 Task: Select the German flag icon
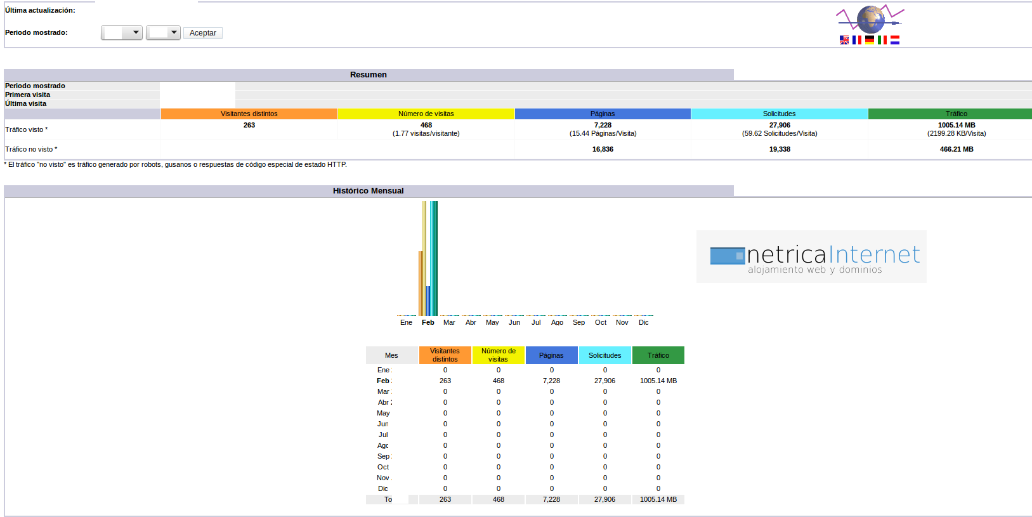click(869, 40)
